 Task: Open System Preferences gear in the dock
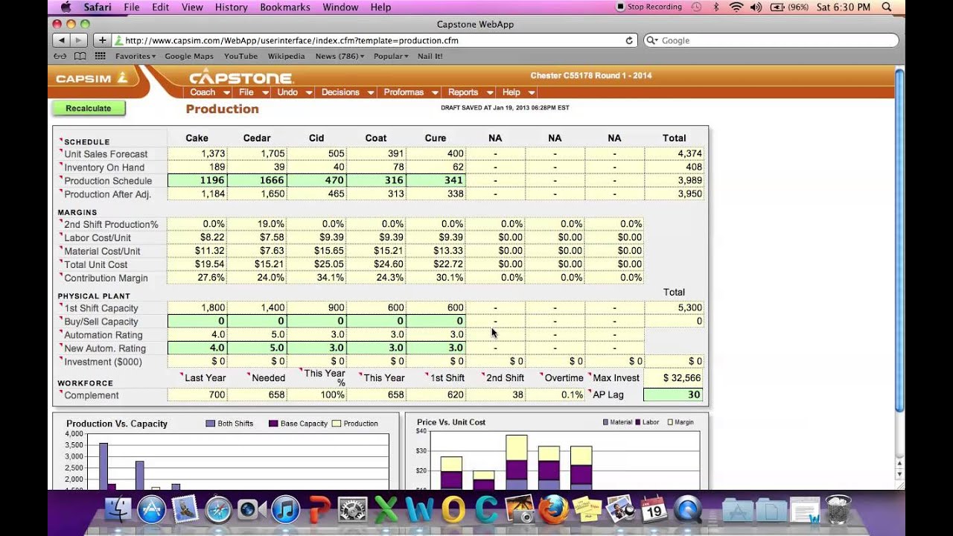tap(353, 510)
